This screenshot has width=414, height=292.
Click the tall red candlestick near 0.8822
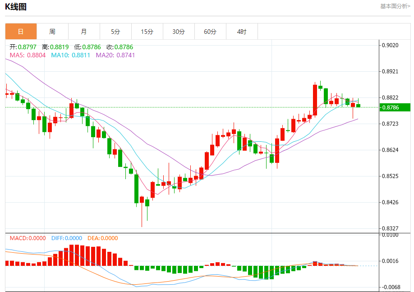[315, 100]
